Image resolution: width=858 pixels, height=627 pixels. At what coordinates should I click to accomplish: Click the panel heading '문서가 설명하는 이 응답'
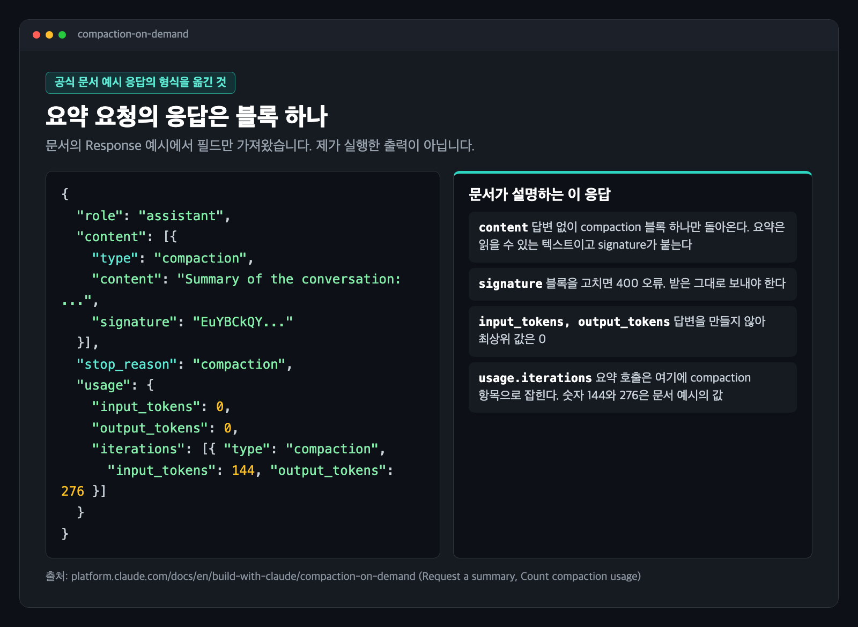539,194
